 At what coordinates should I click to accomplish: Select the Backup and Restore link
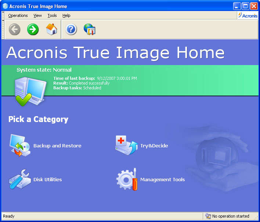57,146
